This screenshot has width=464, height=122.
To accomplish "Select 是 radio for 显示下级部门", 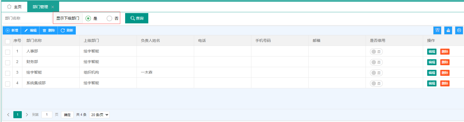I will tap(88, 18).
